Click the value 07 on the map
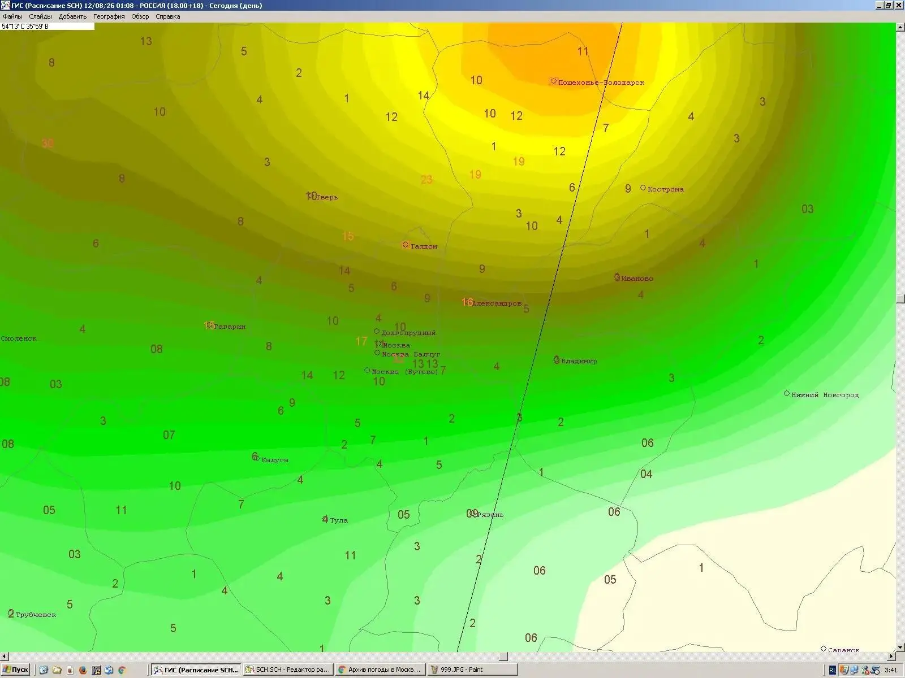The width and height of the screenshot is (905, 678). pos(169,435)
